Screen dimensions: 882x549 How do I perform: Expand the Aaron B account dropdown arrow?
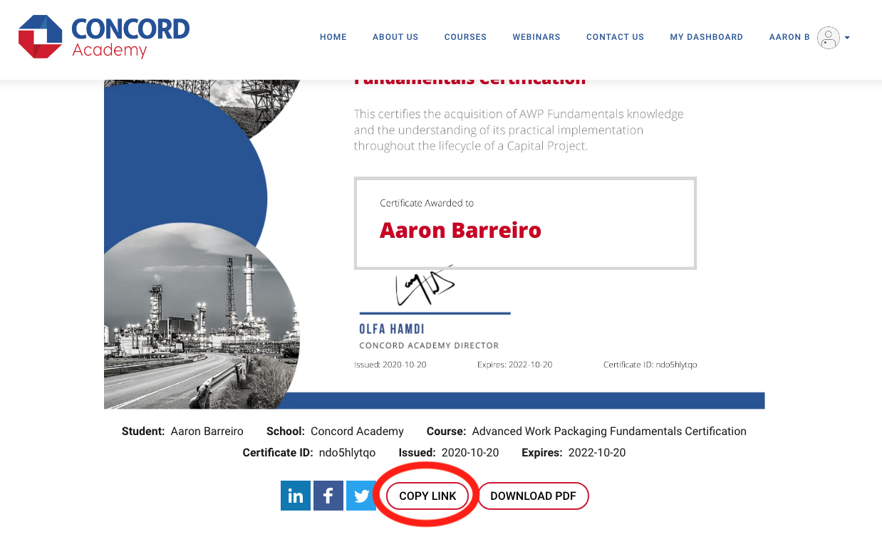[x=847, y=38]
